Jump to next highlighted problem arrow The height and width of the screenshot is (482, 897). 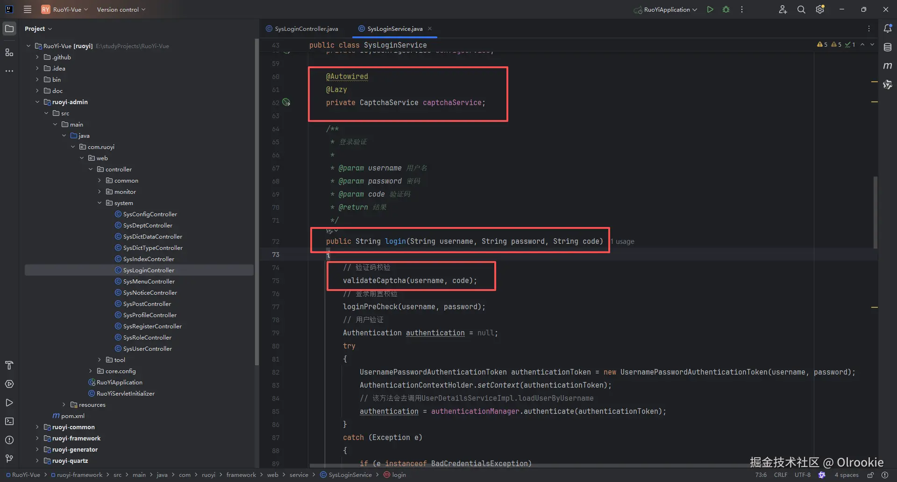coord(872,44)
